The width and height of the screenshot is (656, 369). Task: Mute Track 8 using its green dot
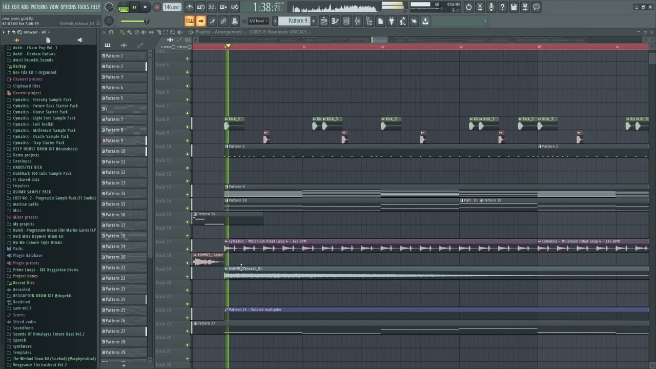click(187, 127)
